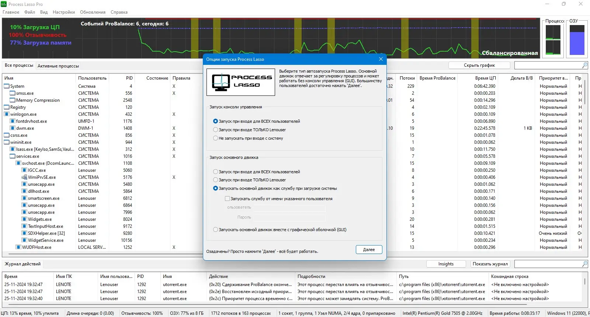Click the WUDFHost.exe process icon

click(x=18, y=247)
